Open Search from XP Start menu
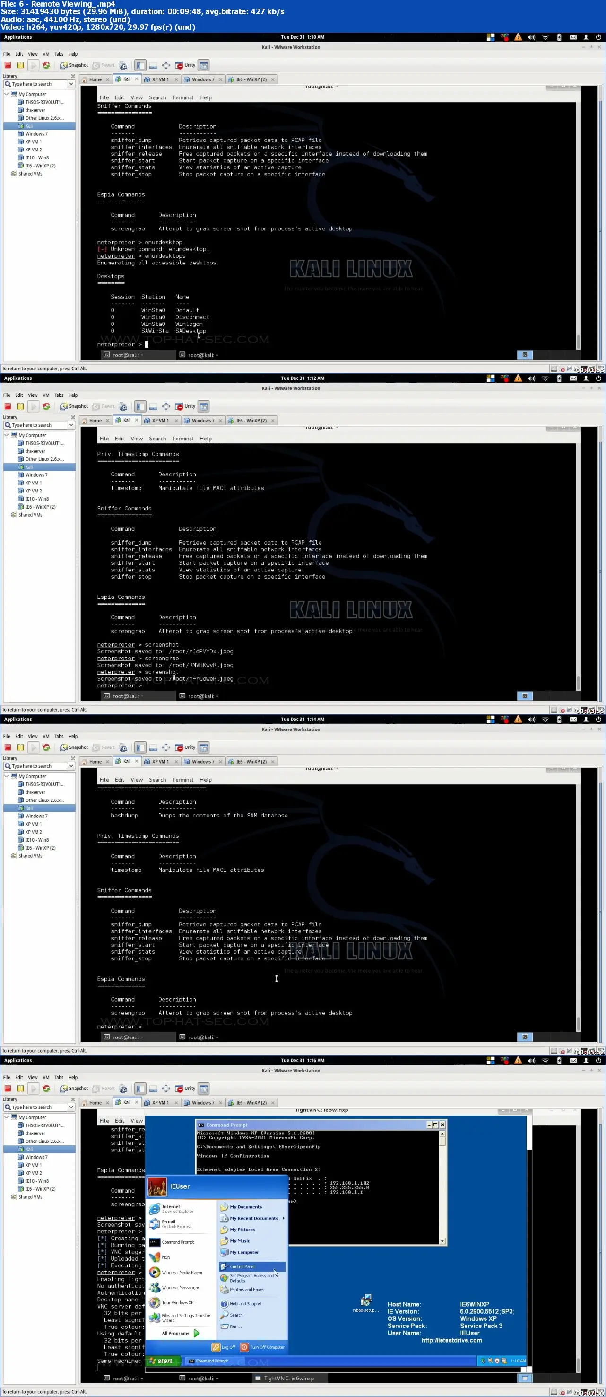The width and height of the screenshot is (606, 1397). click(232, 1315)
